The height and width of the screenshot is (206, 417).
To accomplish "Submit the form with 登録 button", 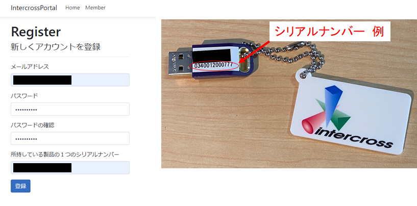I will (20, 186).
